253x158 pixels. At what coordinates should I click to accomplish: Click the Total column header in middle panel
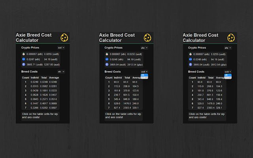tap(127, 78)
